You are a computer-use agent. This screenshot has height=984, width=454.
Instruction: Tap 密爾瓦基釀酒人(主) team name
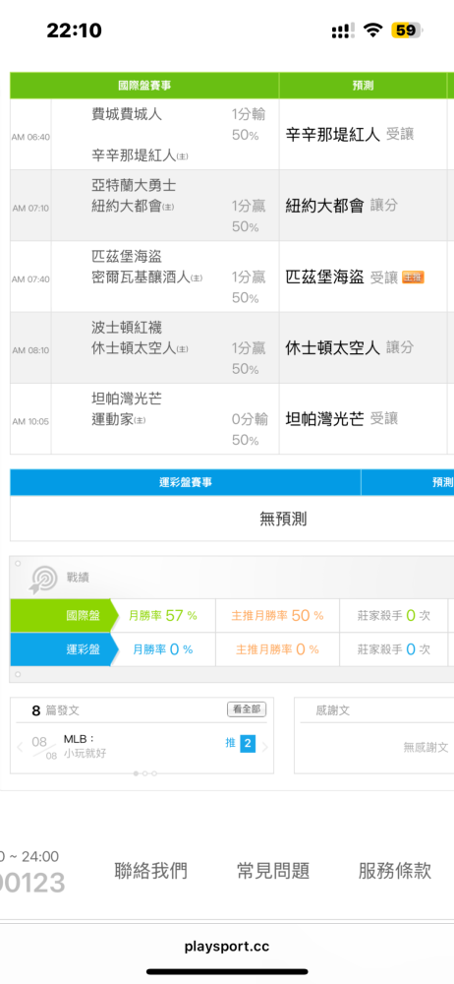click(x=147, y=277)
